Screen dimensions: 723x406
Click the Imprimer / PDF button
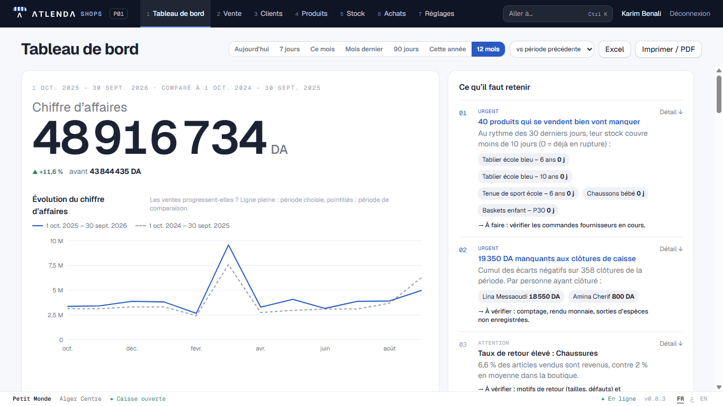pyautogui.click(x=668, y=49)
